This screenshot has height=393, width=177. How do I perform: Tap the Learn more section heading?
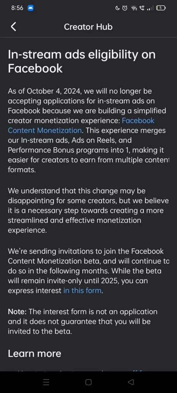pyautogui.click(x=34, y=353)
